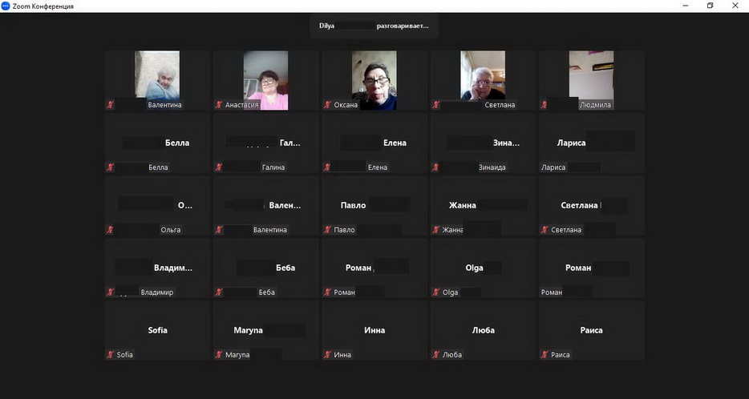Click Раиса's muted microphone icon

545,355
